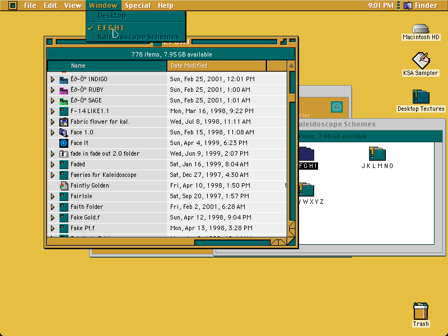This screenshot has width=448, height=336.
Task: Click the Fabric flower for kal. icon
Action: coord(63,122)
